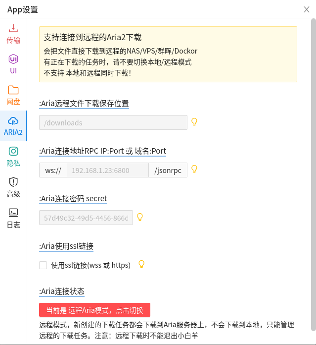Click the /jsonrpc suffix label
This screenshot has width=316, height=345.
168,170
